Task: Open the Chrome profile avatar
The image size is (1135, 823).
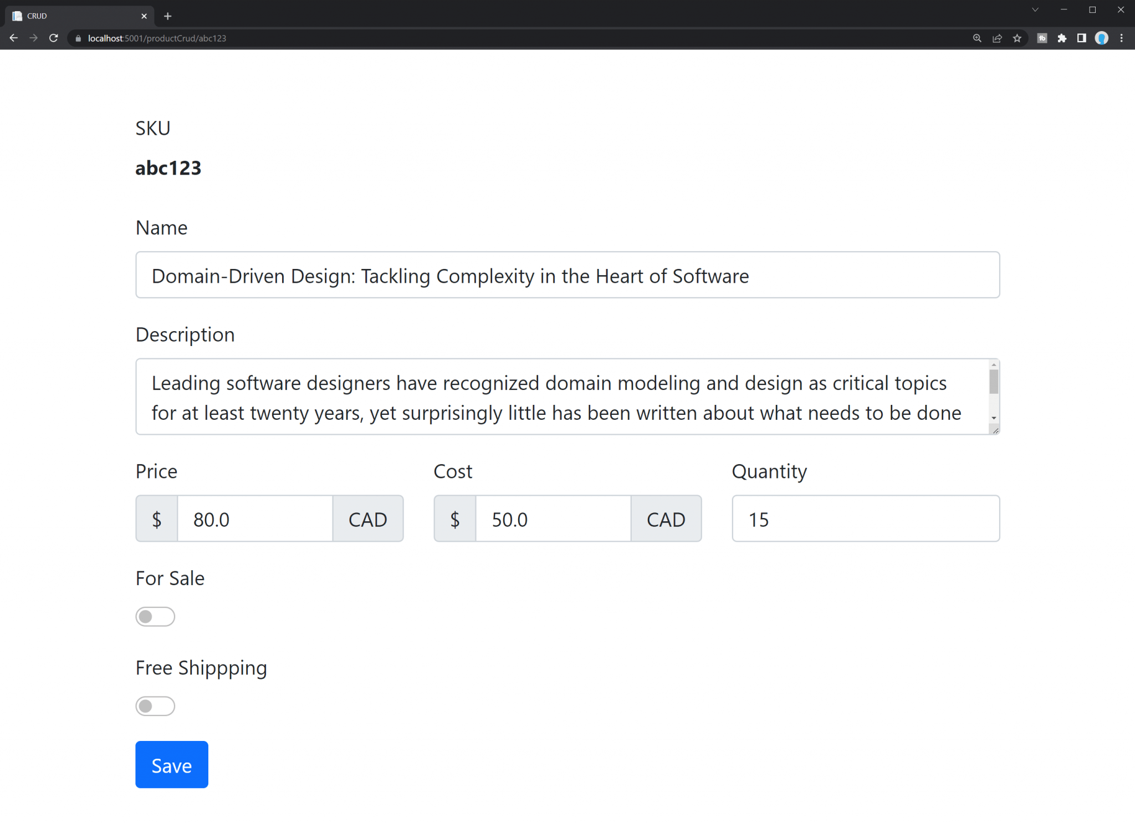Action: click(1102, 38)
